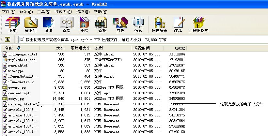Click the stylesheet.css file icon
The height and width of the screenshot is (136, 268).
(5, 60)
